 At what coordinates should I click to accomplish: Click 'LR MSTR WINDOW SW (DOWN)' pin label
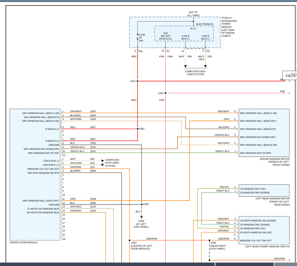258,221
